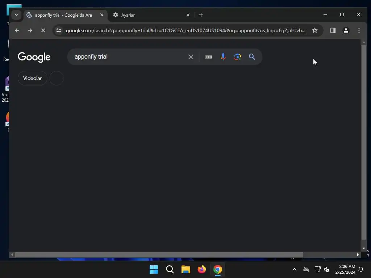Click the scroll left arrow

click(12, 254)
